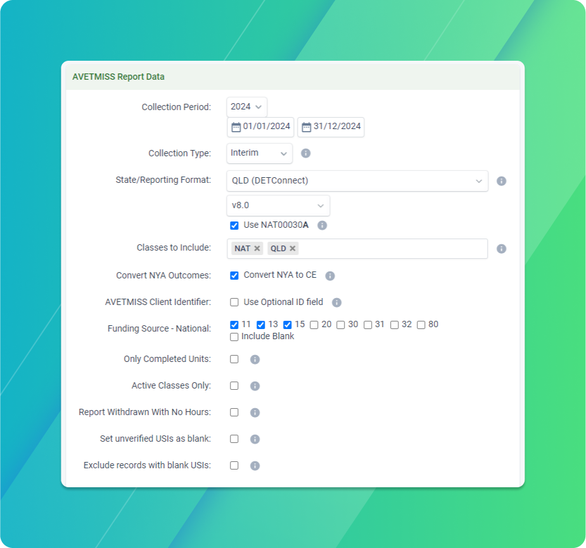The height and width of the screenshot is (548, 586).
Task: Remove the QLD tag from Classes to Include
Action: [x=293, y=248]
